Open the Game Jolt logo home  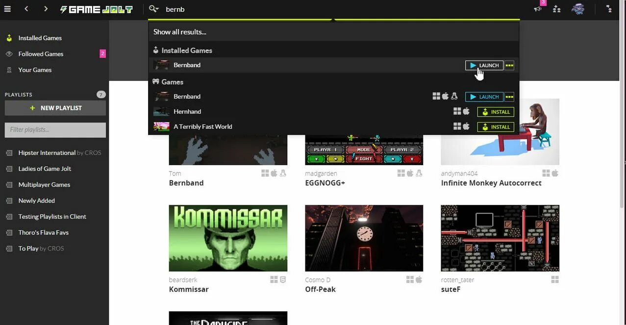96,9
